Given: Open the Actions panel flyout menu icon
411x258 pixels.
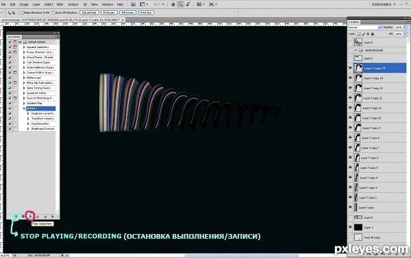Looking at the screenshot, I should tap(57, 37).
